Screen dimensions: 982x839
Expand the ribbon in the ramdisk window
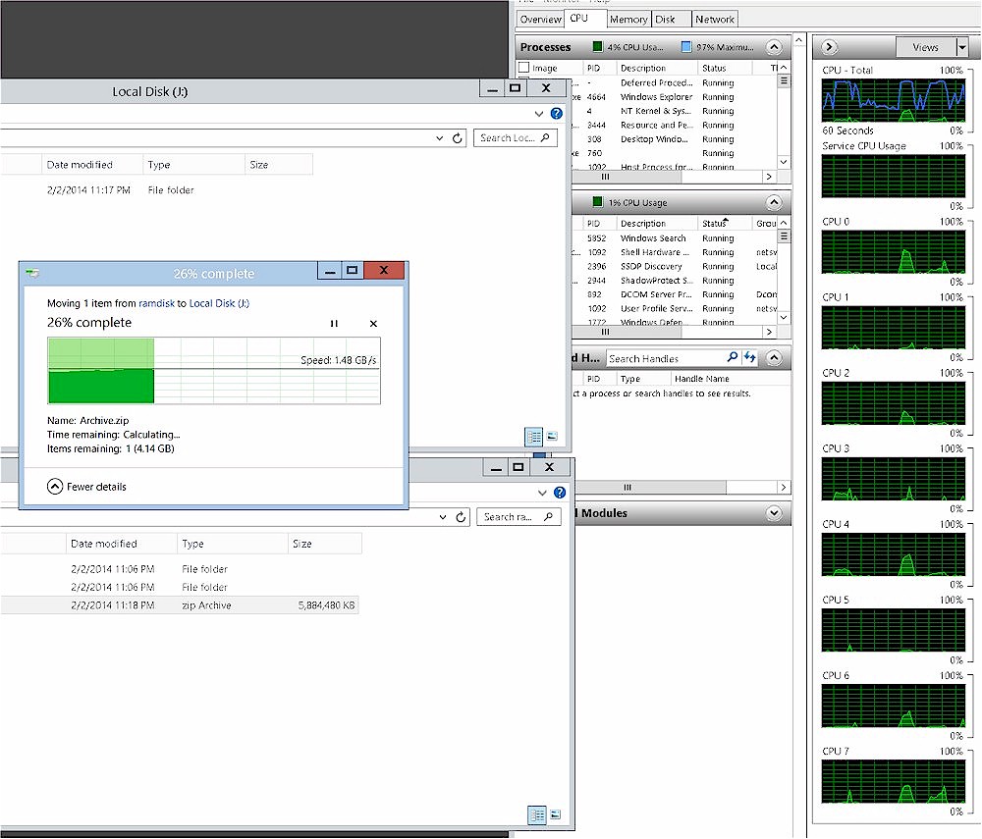coord(542,493)
